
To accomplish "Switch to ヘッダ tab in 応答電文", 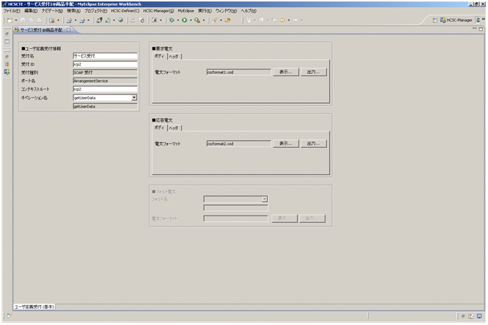I will (x=174, y=128).
